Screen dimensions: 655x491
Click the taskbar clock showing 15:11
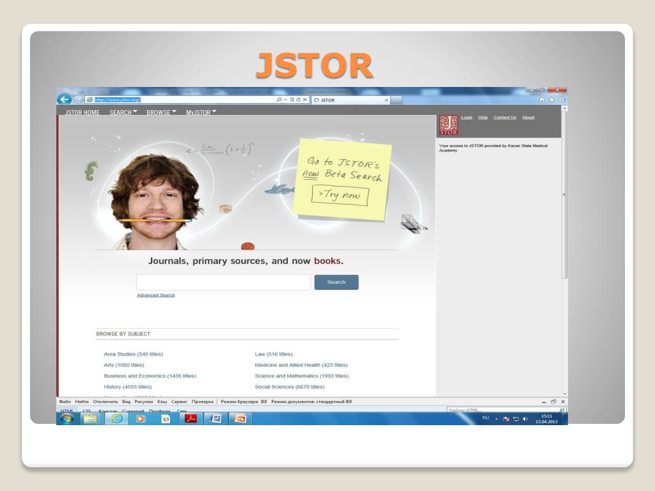pos(546,419)
